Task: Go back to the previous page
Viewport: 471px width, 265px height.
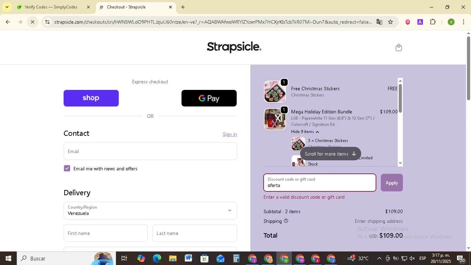Action: coord(8,22)
